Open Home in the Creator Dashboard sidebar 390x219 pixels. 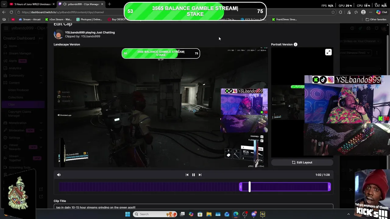(13, 46)
